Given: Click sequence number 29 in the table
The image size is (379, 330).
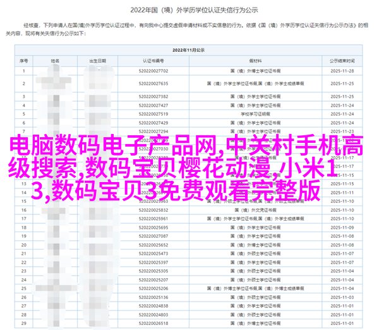Looking at the screenshot, I should pyautogui.click(x=24, y=323).
